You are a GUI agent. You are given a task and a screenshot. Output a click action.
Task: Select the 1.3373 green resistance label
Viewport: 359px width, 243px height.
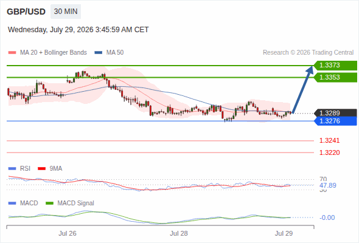point(336,66)
